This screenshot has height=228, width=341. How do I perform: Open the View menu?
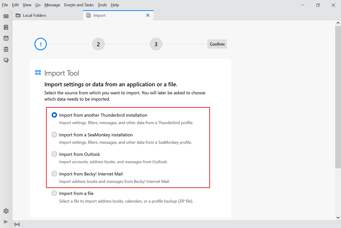coord(27,5)
